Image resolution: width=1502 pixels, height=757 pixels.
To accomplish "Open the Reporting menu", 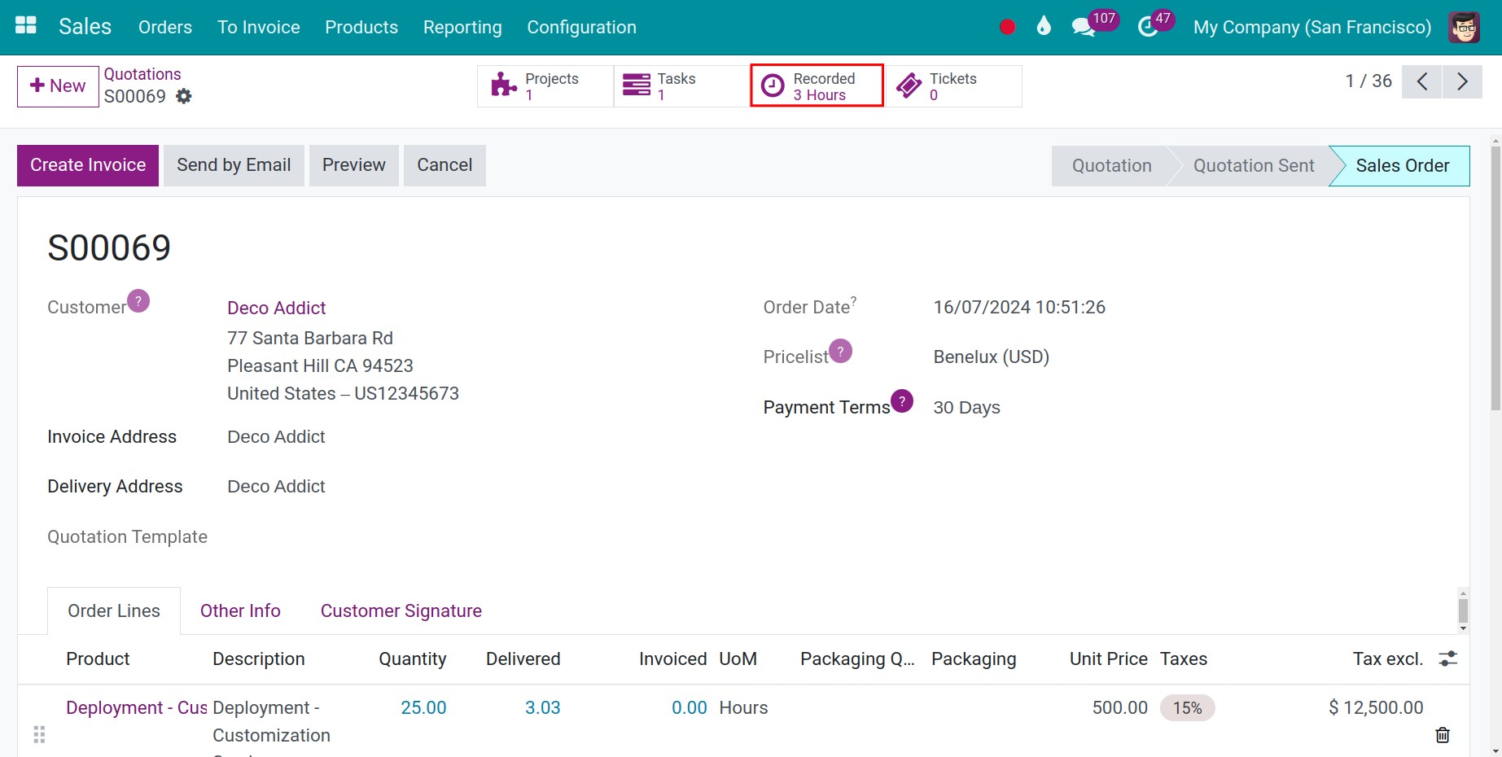I will coord(462,27).
